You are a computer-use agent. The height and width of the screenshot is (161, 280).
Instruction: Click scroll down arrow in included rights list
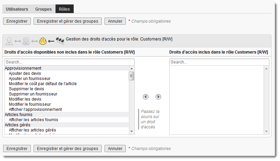(266, 131)
